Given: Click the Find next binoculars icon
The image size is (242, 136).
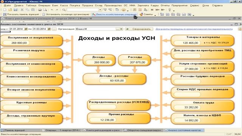Looking at the screenshot, I should coord(105,10).
